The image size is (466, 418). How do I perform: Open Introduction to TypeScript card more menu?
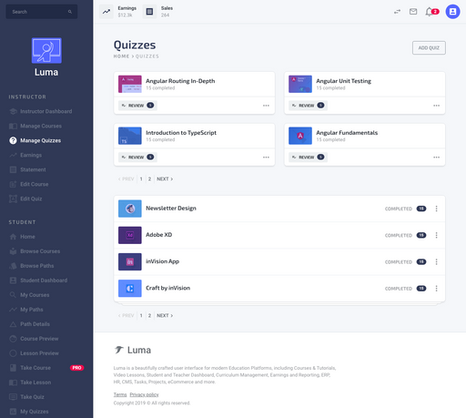pos(266,158)
